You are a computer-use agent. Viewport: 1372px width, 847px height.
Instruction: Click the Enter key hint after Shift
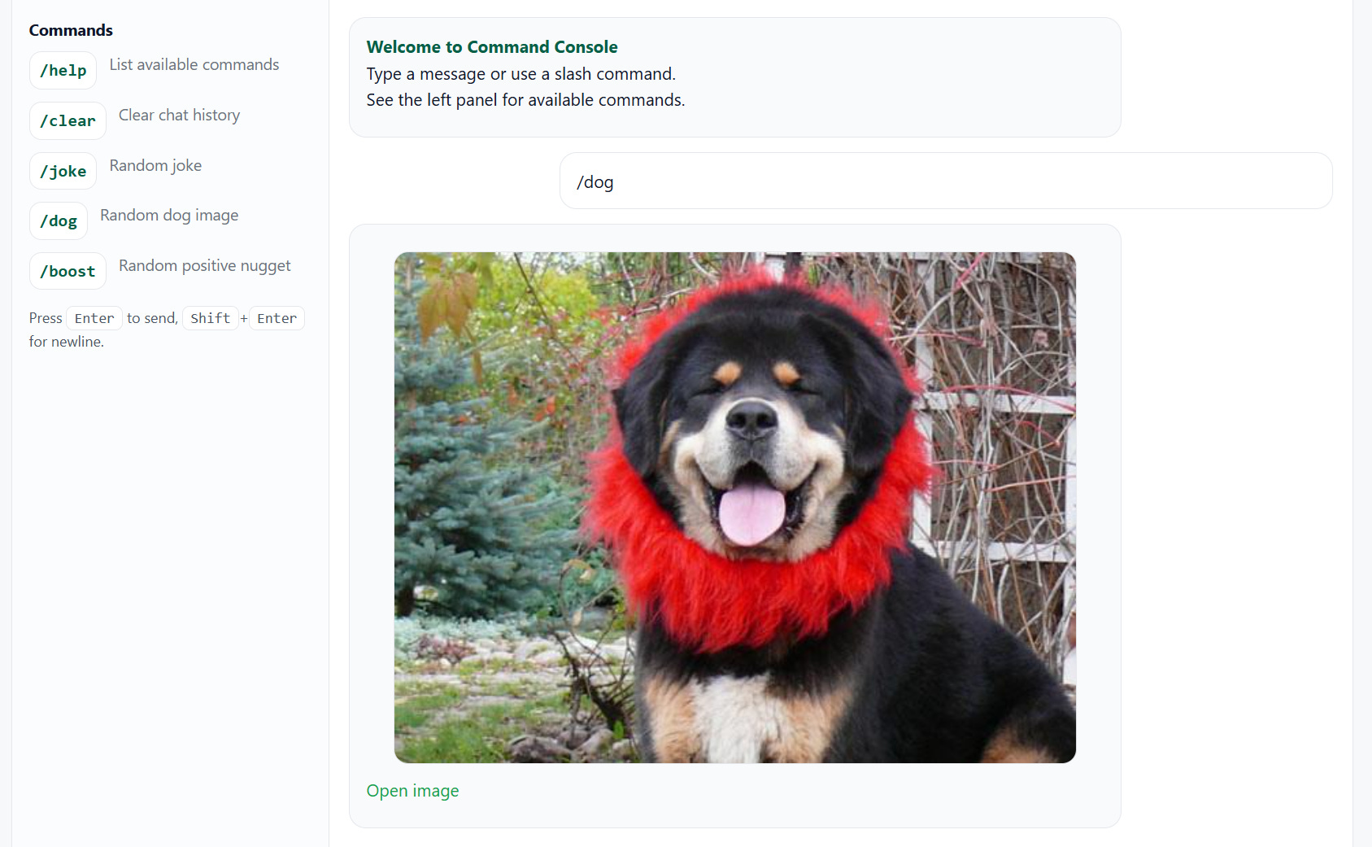(277, 318)
